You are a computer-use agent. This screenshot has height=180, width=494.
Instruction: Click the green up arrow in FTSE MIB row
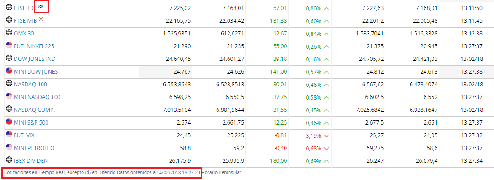click(326, 21)
